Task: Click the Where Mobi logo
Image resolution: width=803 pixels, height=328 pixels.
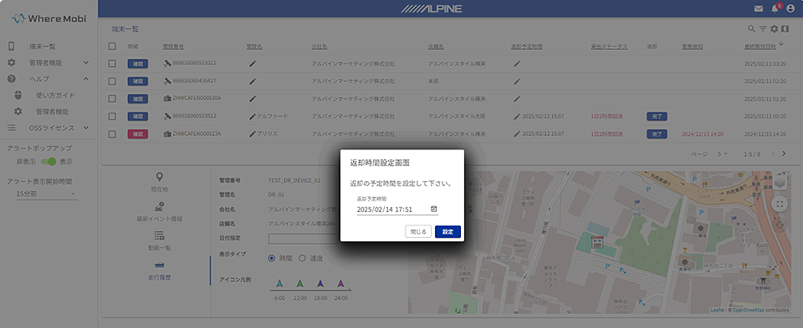Action: tap(49, 18)
